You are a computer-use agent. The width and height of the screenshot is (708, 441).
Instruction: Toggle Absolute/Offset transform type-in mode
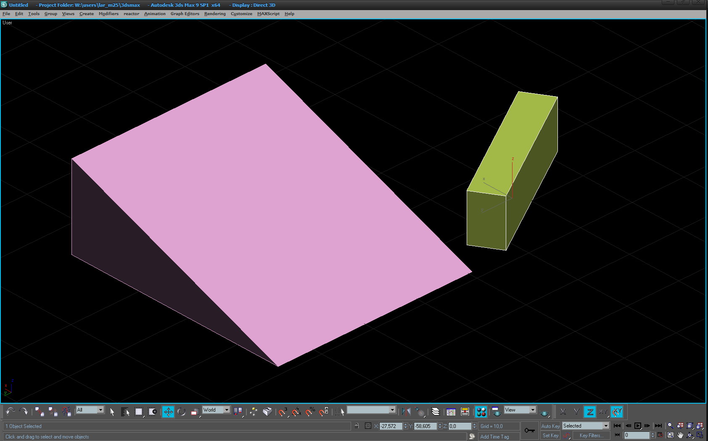[x=368, y=426]
